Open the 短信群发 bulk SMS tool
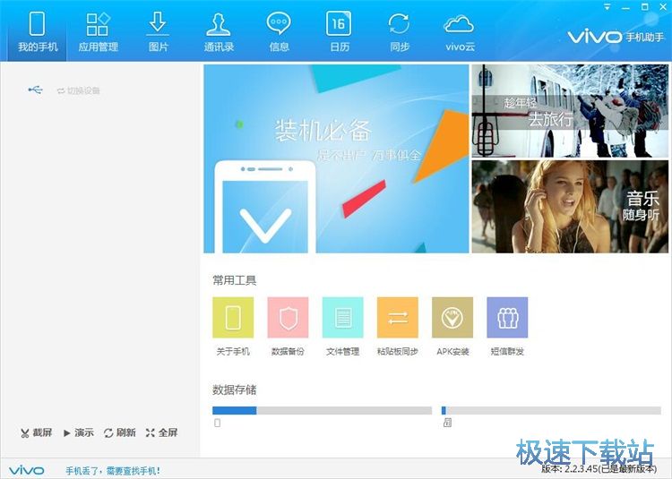The width and height of the screenshot is (672, 479). click(507, 318)
